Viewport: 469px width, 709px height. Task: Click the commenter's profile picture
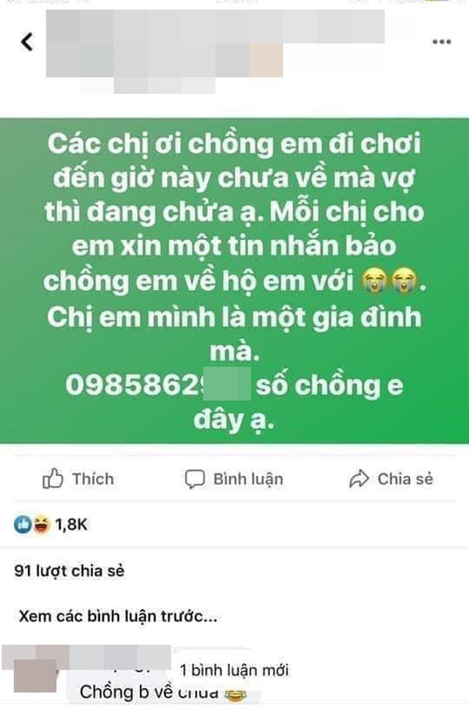coord(36,676)
